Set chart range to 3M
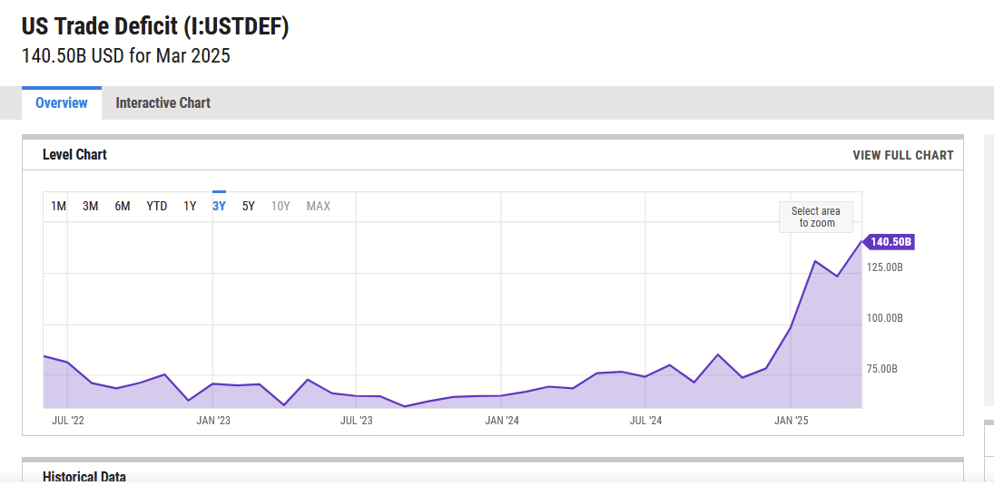This screenshot has width=994, height=485. [90, 206]
